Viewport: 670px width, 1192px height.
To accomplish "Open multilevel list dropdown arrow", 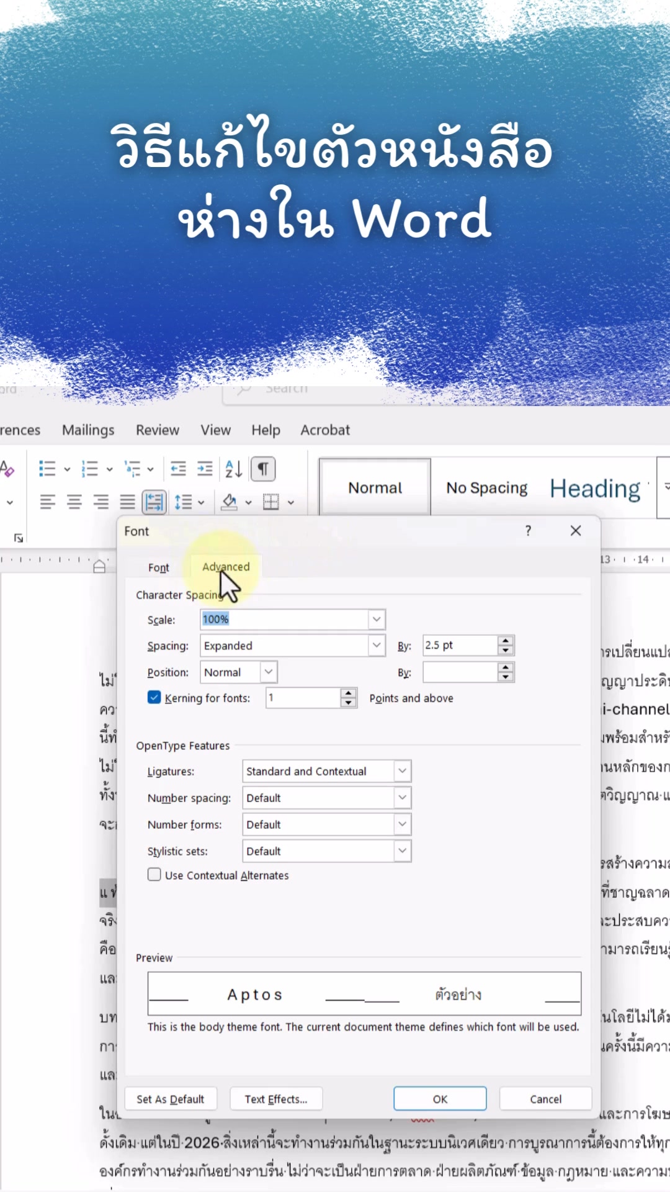I will click(150, 469).
